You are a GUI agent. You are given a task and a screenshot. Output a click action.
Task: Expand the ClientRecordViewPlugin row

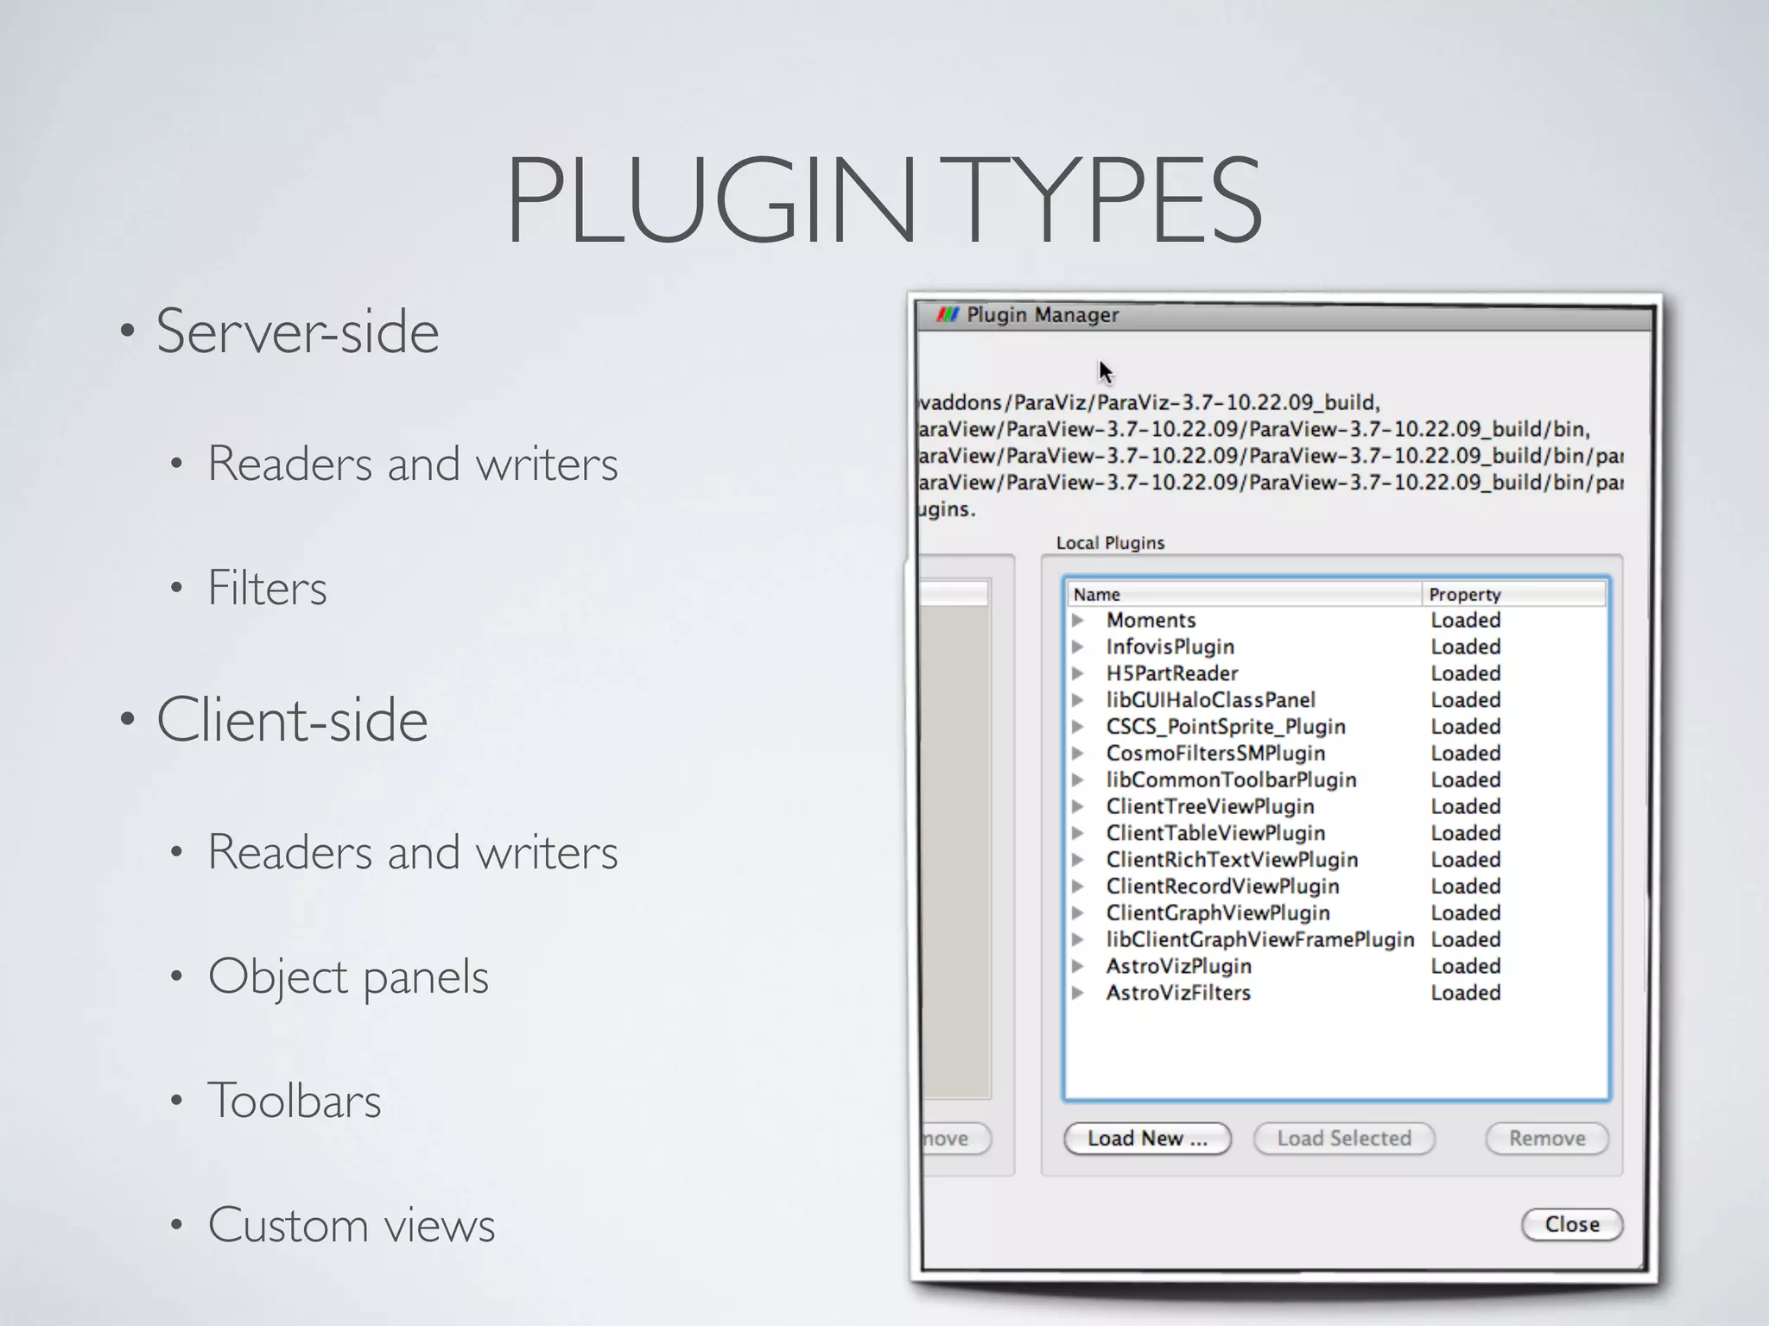point(1078,887)
